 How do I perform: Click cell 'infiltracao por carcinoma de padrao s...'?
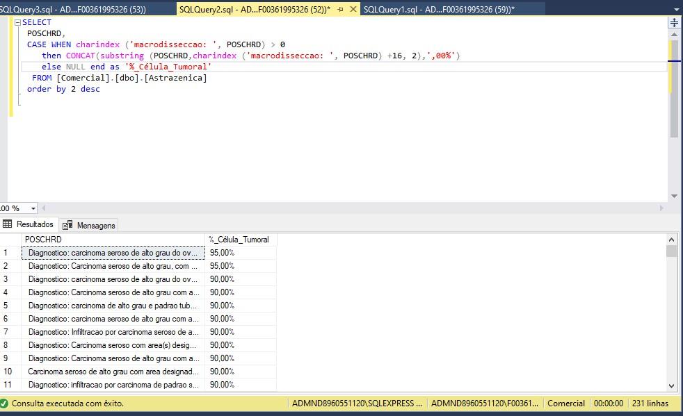tap(113, 385)
